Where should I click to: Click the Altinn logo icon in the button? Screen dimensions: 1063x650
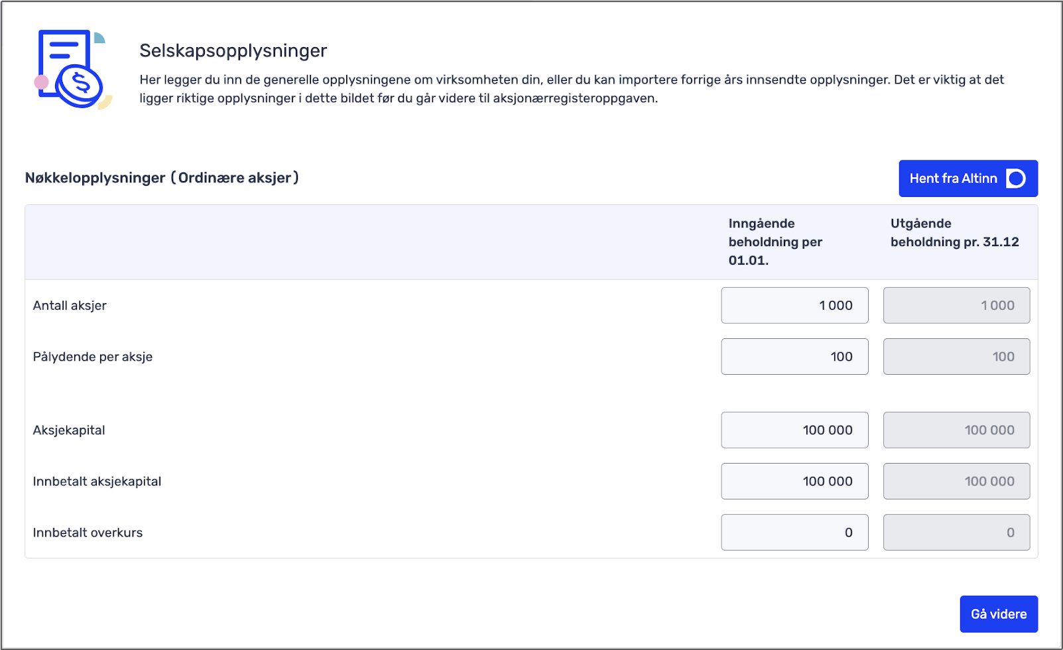click(1016, 178)
